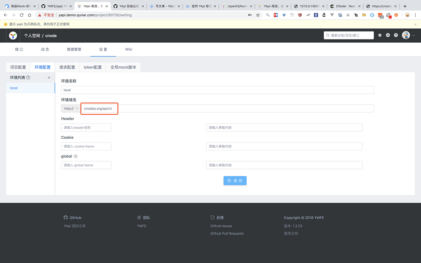Click the 搜索分组/项目/接口 search box
The image size is (421, 263).
349,35
